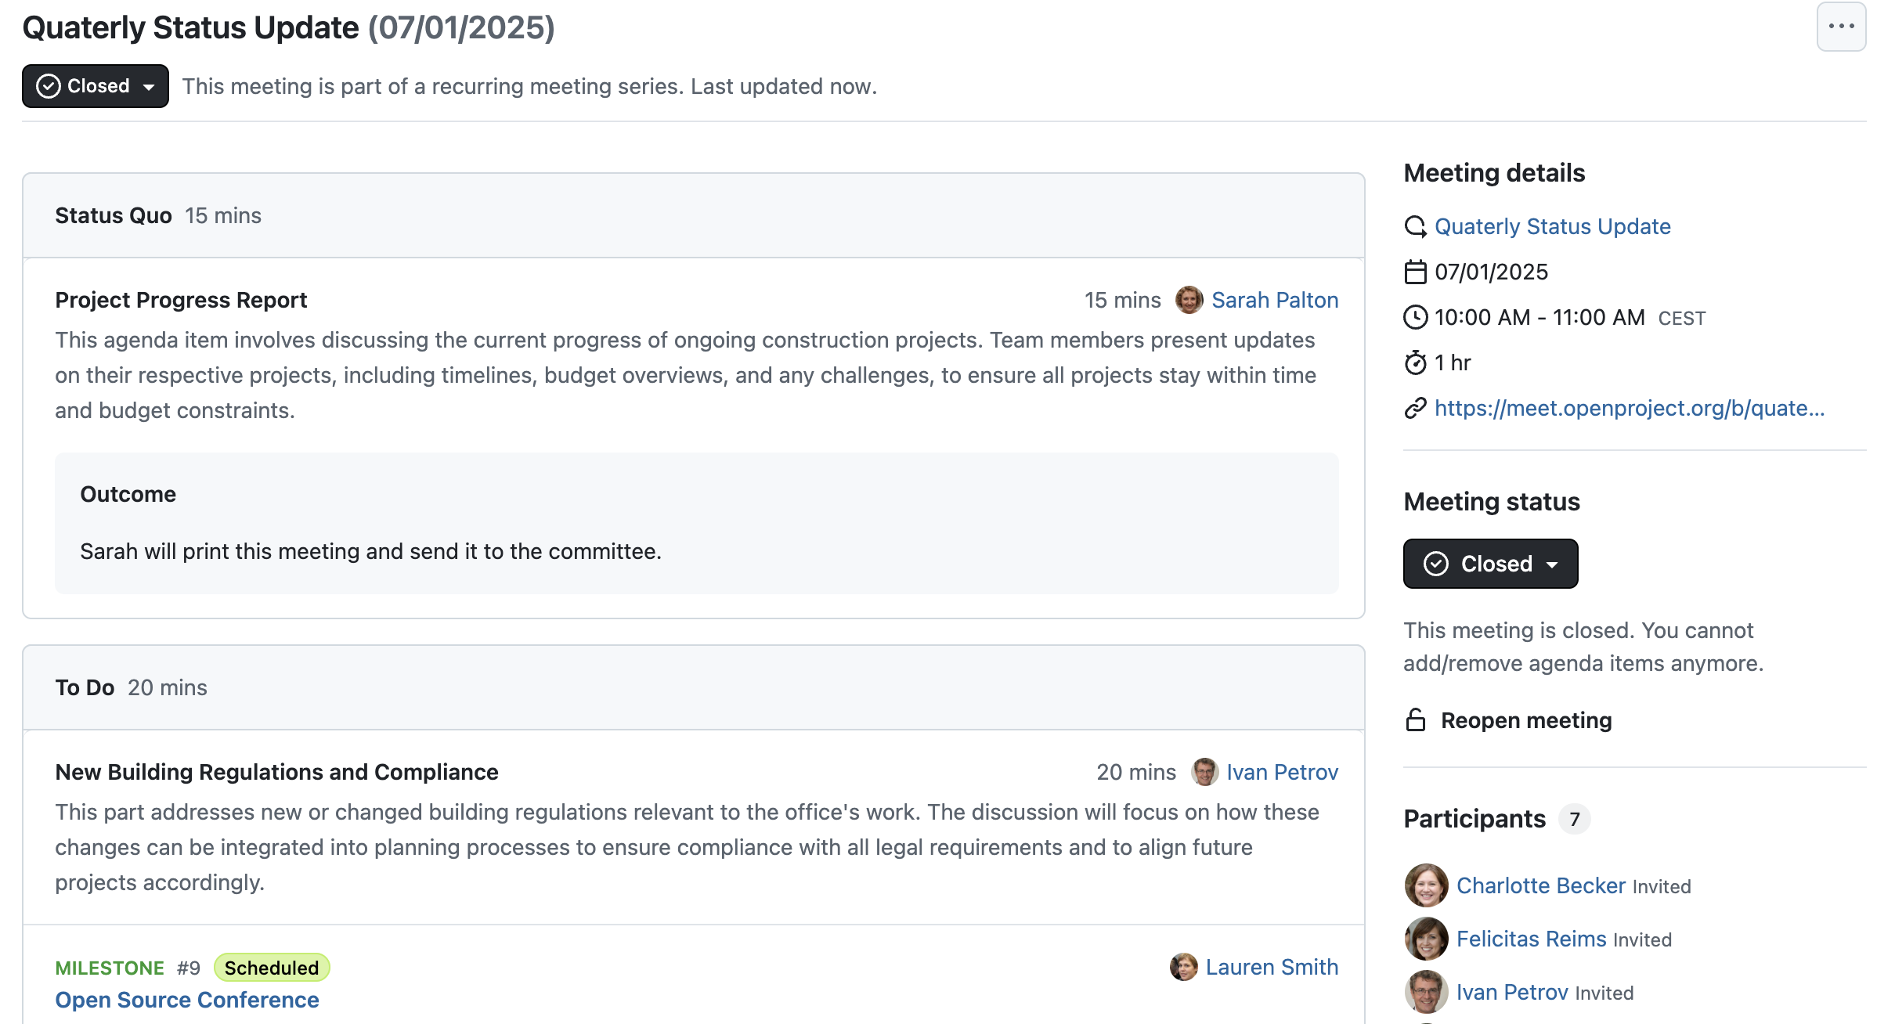Click Ivan Petrov on the compliance agenda item
The width and height of the screenshot is (1895, 1024).
[x=1283, y=772]
